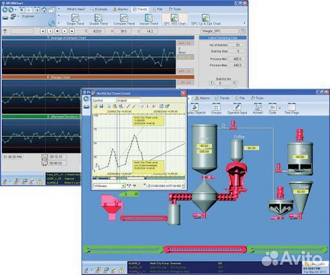
Task: Open the 10 Minutes span dropdown
Action: click(123, 186)
